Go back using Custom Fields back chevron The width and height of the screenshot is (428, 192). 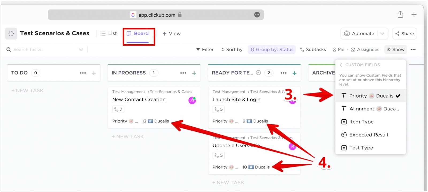coord(341,65)
